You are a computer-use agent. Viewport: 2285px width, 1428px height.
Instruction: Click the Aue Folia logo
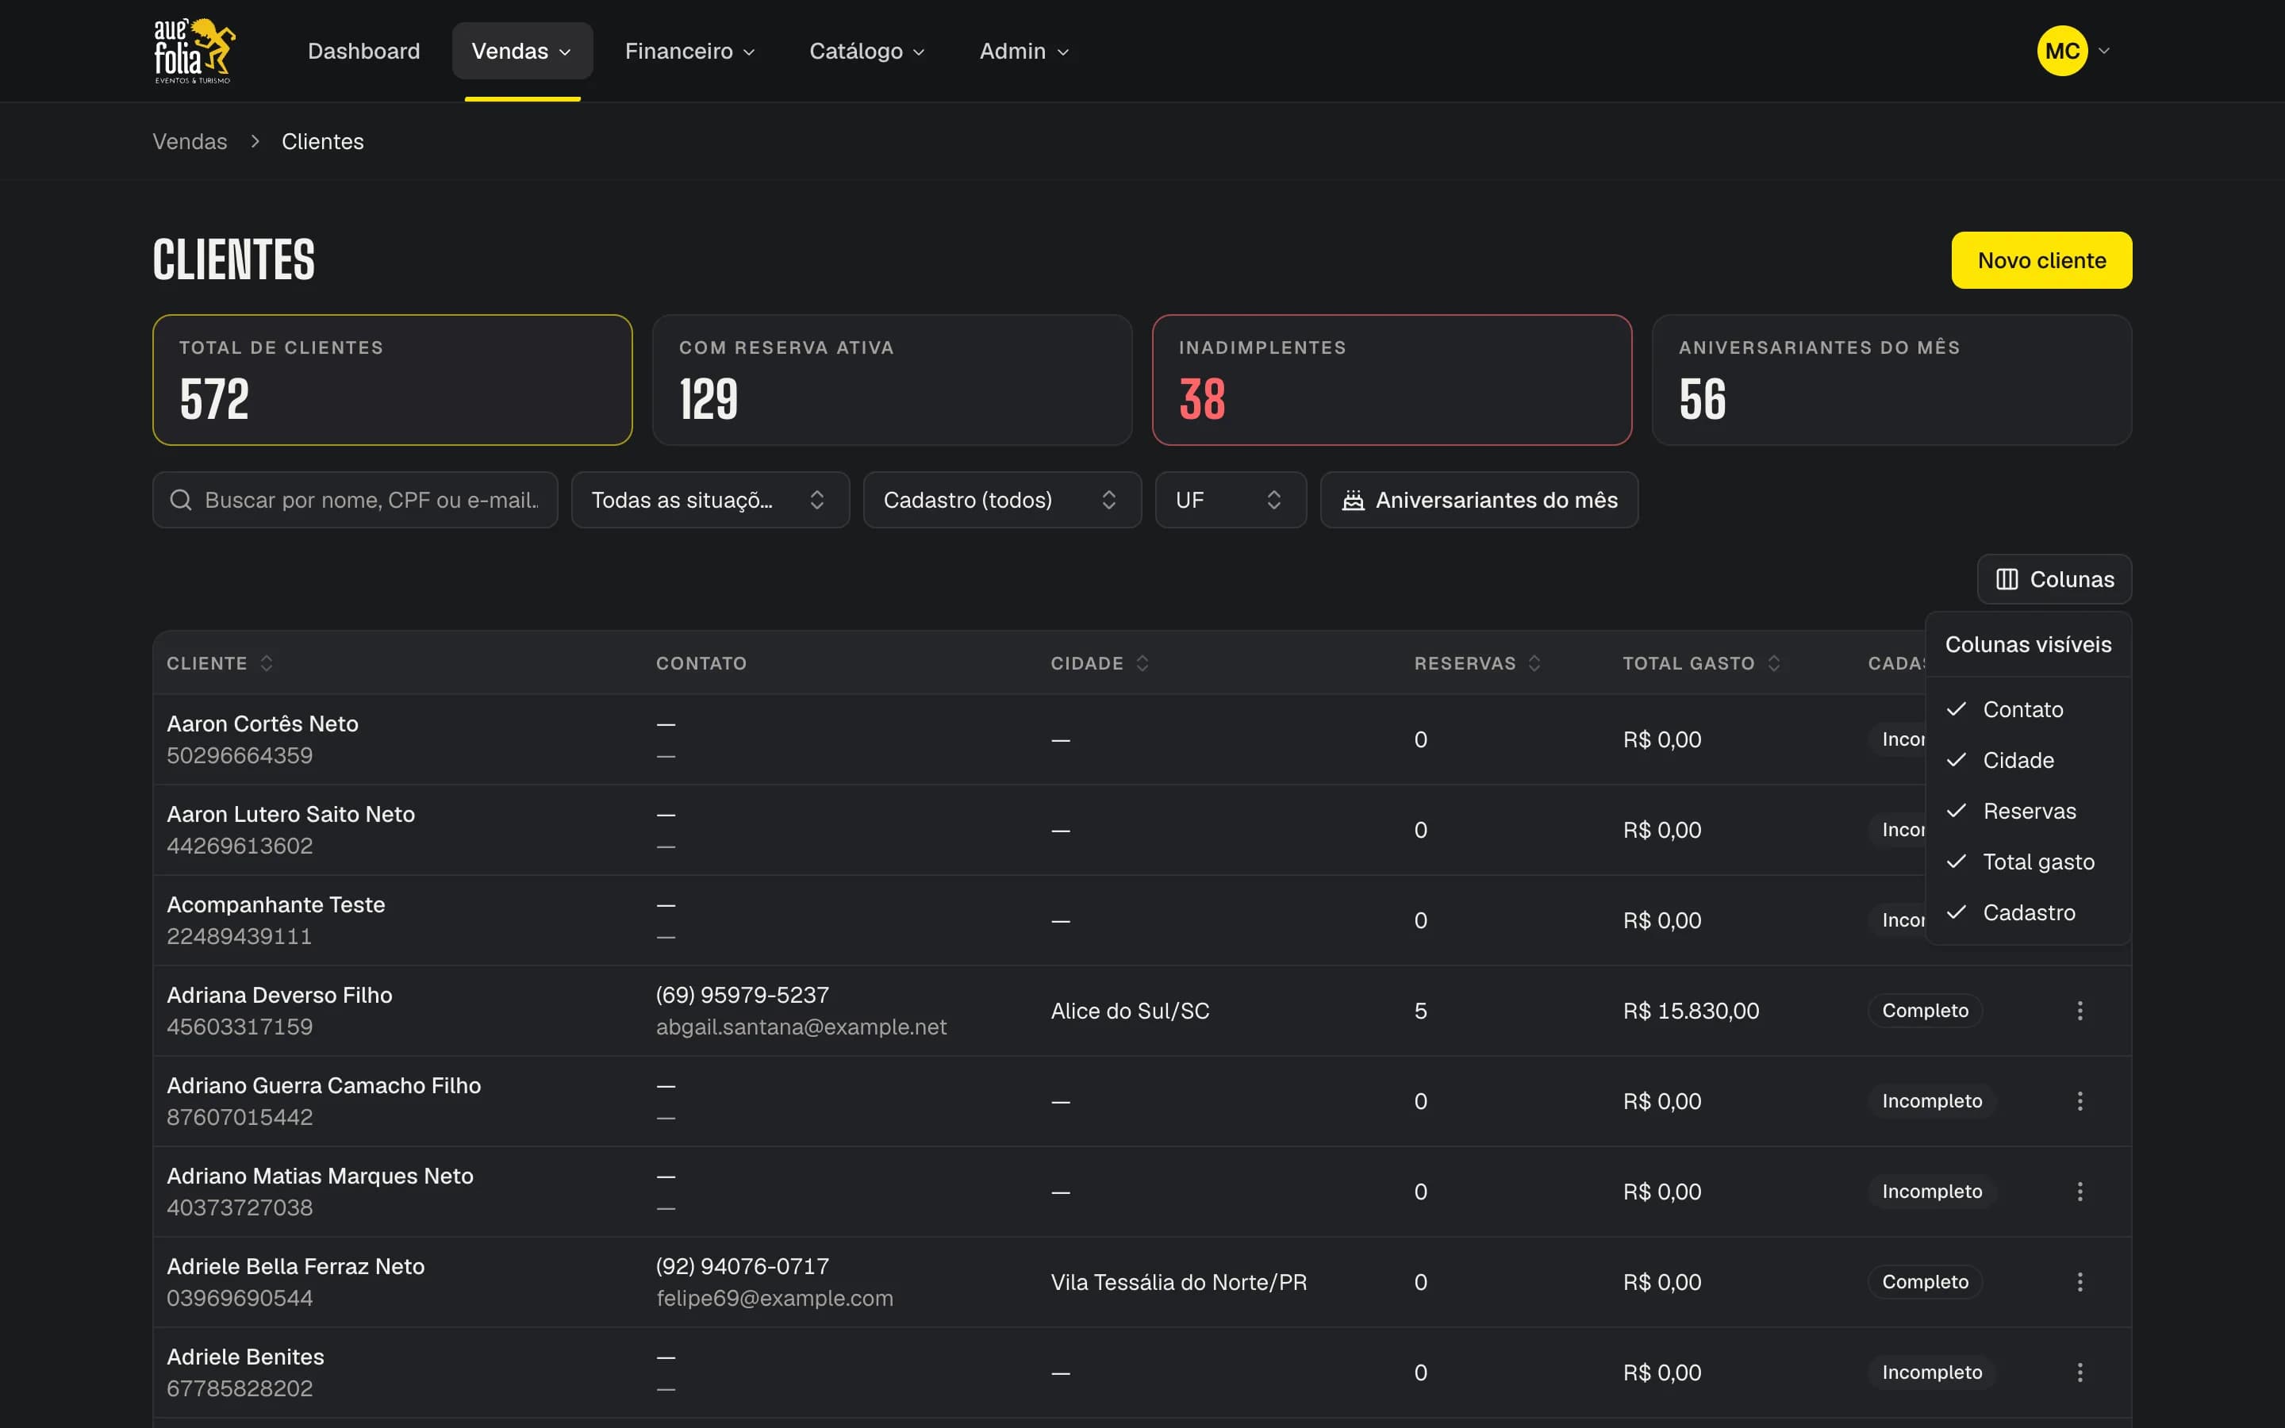pos(194,51)
